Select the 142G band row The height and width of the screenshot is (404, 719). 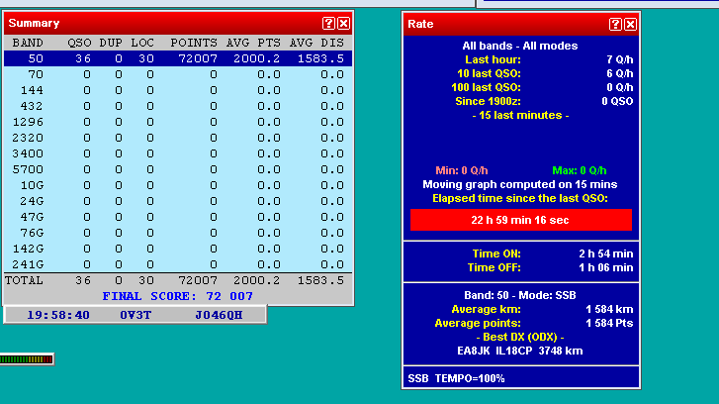coord(178,249)
